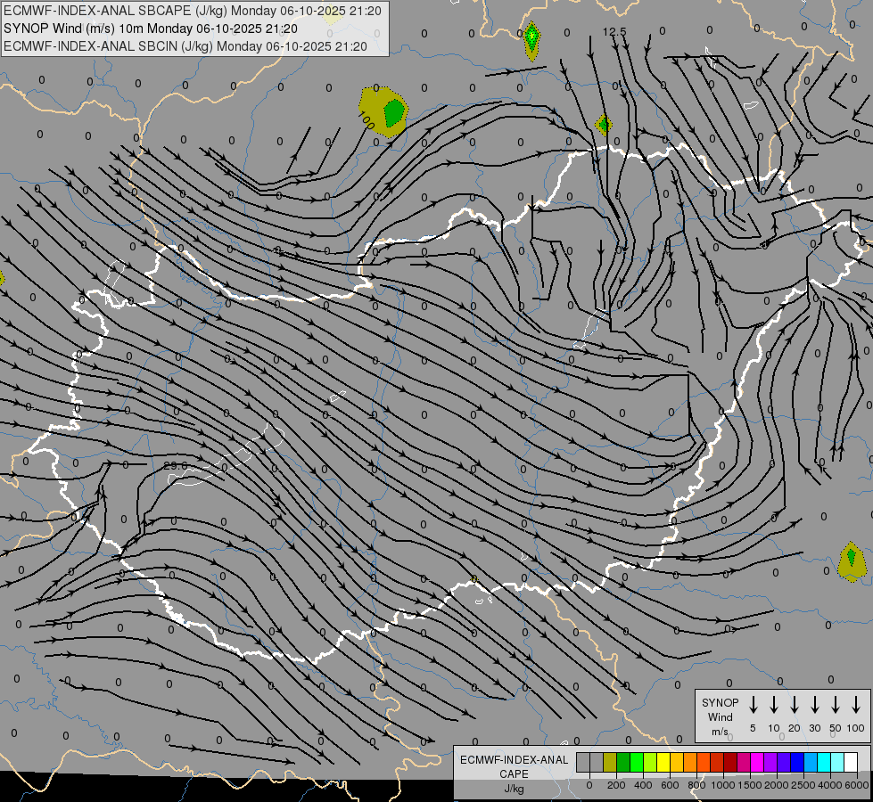Select the dark red swatch above 1000
Screen dimensions: 873x802
[x=730, y=762]
